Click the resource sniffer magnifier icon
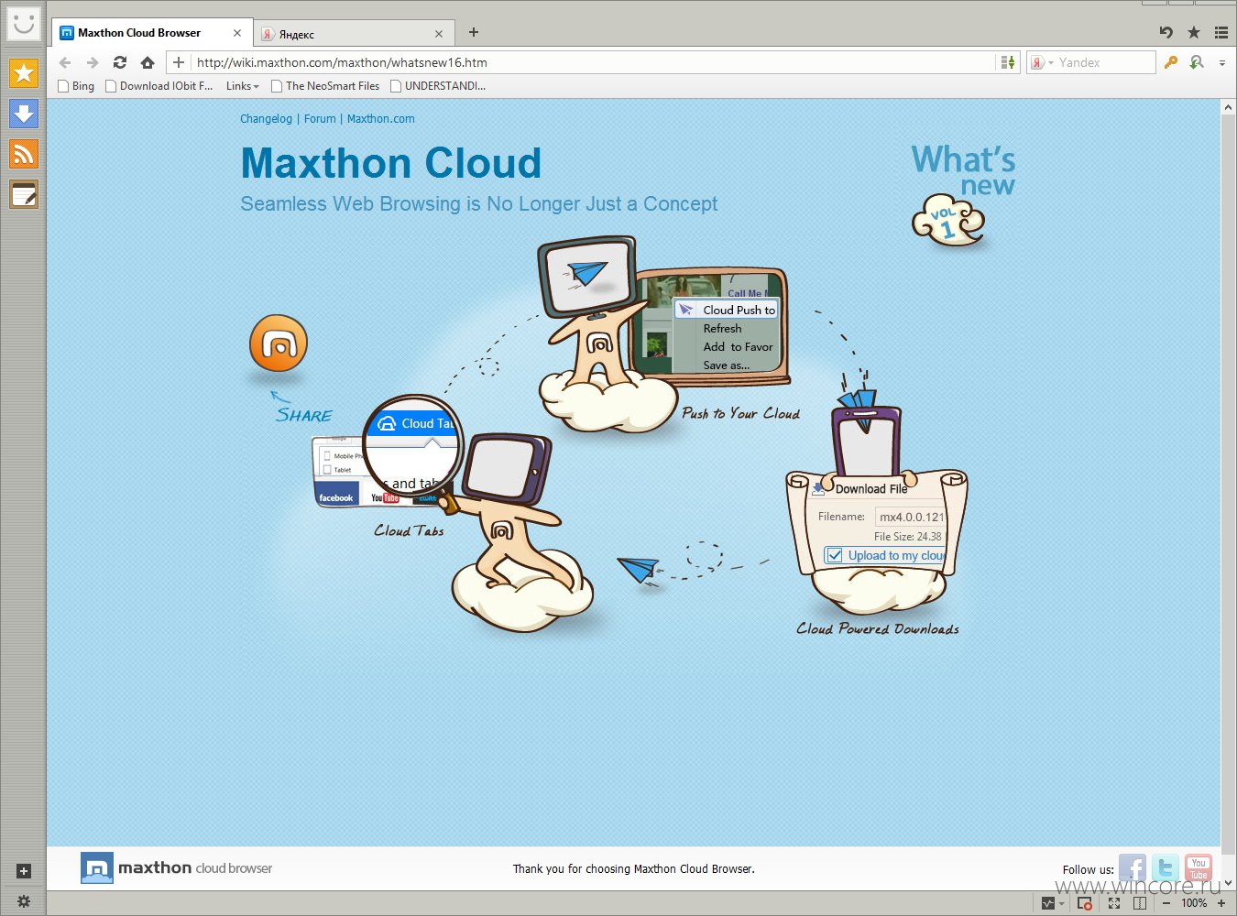 click(1197, 62)
